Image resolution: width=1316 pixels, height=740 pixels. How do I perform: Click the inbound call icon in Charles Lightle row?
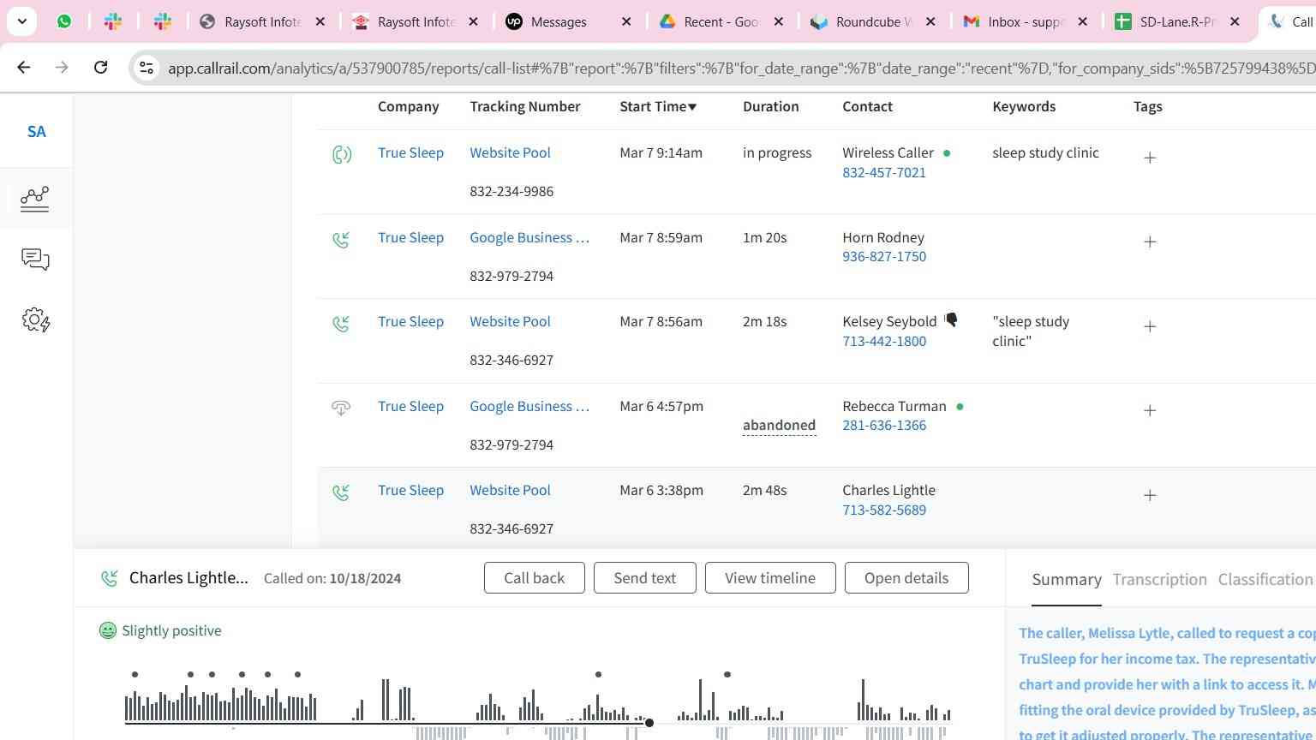pyautogui.click(x=341, y=492)
